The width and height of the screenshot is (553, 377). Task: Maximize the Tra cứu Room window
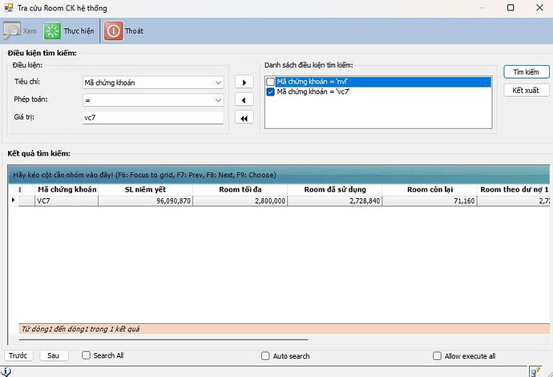[511, 7]
